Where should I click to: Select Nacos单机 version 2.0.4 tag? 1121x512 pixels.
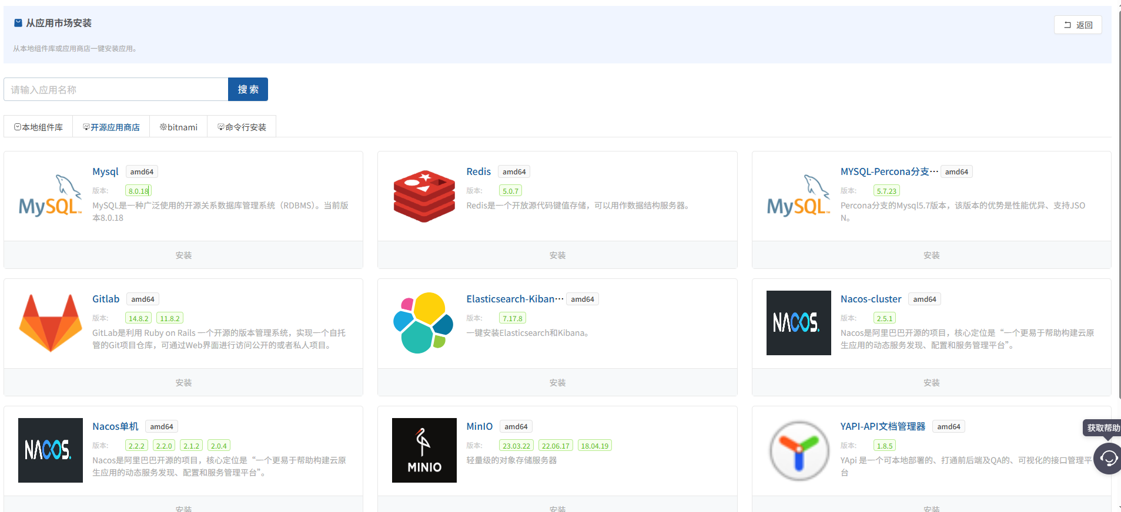point(219,446)
